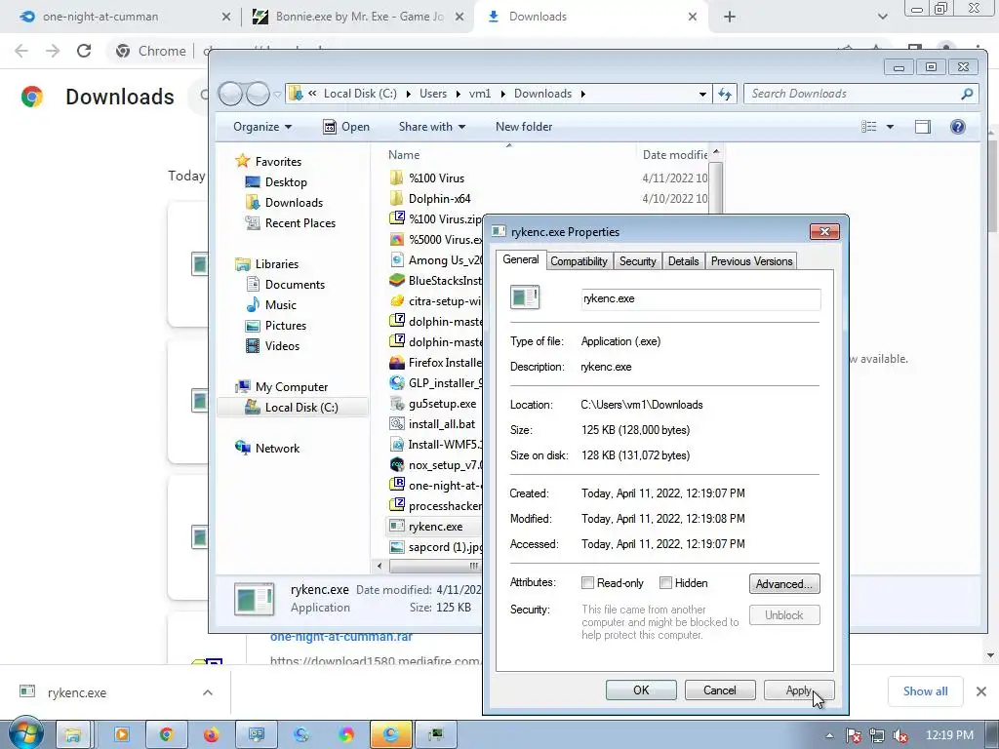This screenshot has height=749, width=999.
Task: Click the Name column header
Action: point(404,155)
